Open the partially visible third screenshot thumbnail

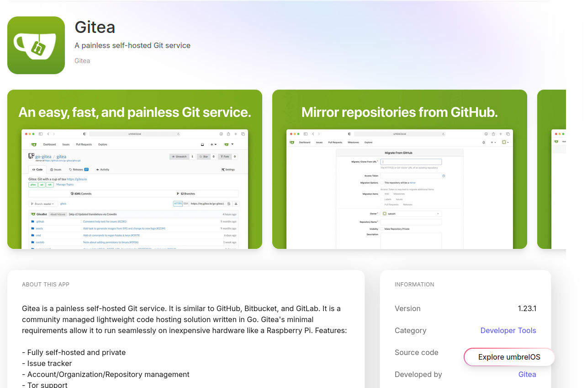click(551, 169)
